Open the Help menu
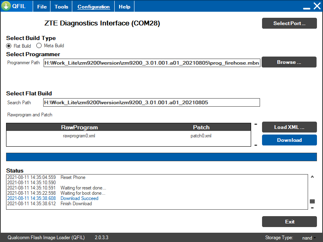The image size is (323, 242). [124, 6]
